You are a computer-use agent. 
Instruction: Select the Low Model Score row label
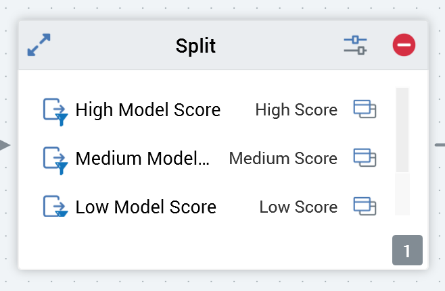coord(145,207)
